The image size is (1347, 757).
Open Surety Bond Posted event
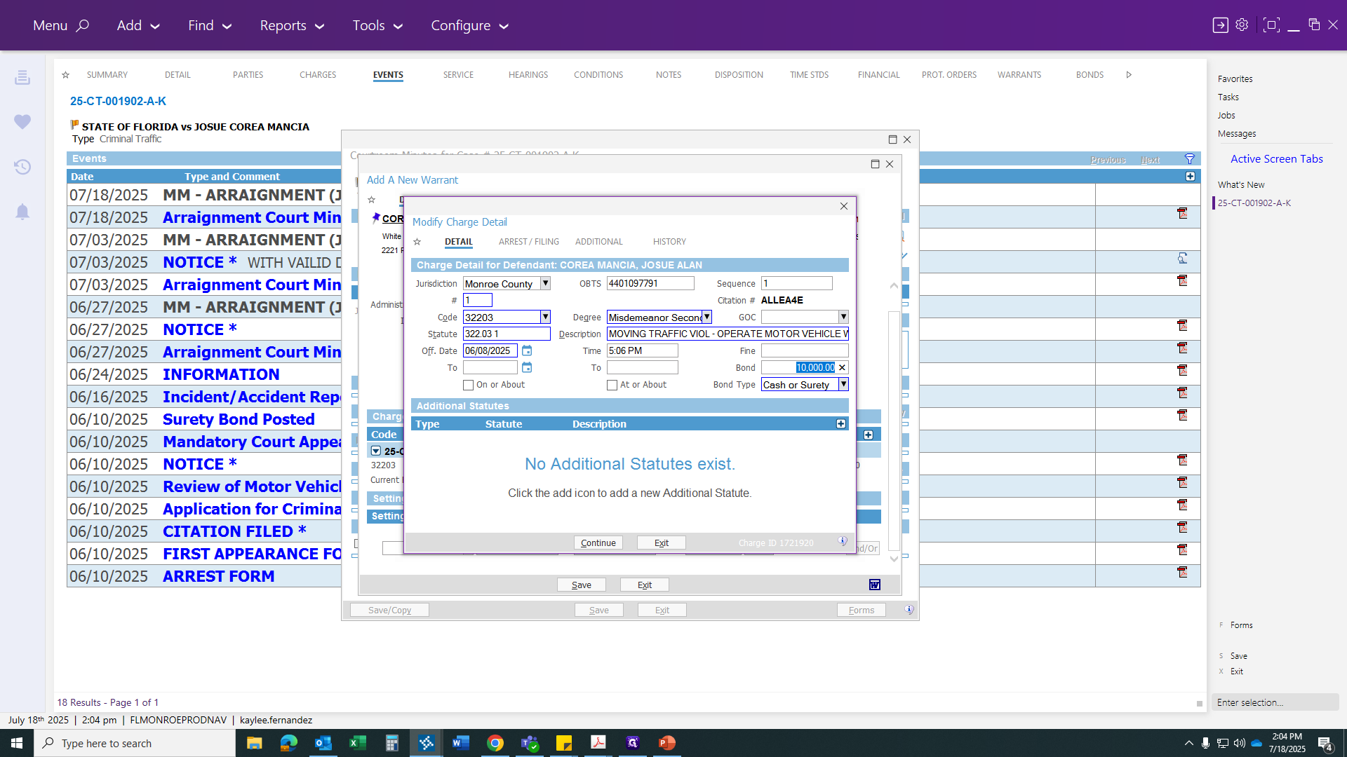click(239, 419)
